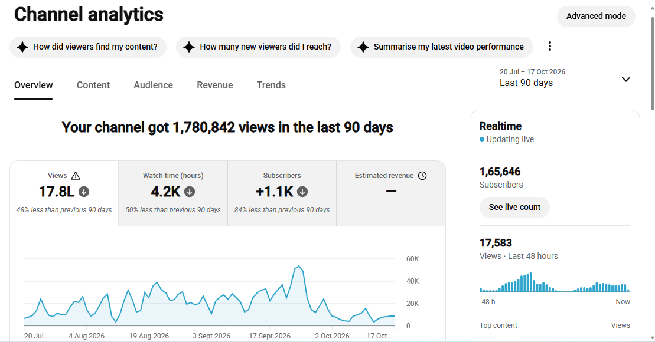Click sparkle icon beside 'How many new viewers'
The width and height of the screenshot is (655, 342).
pyautogui.click(x=189, y=47)
